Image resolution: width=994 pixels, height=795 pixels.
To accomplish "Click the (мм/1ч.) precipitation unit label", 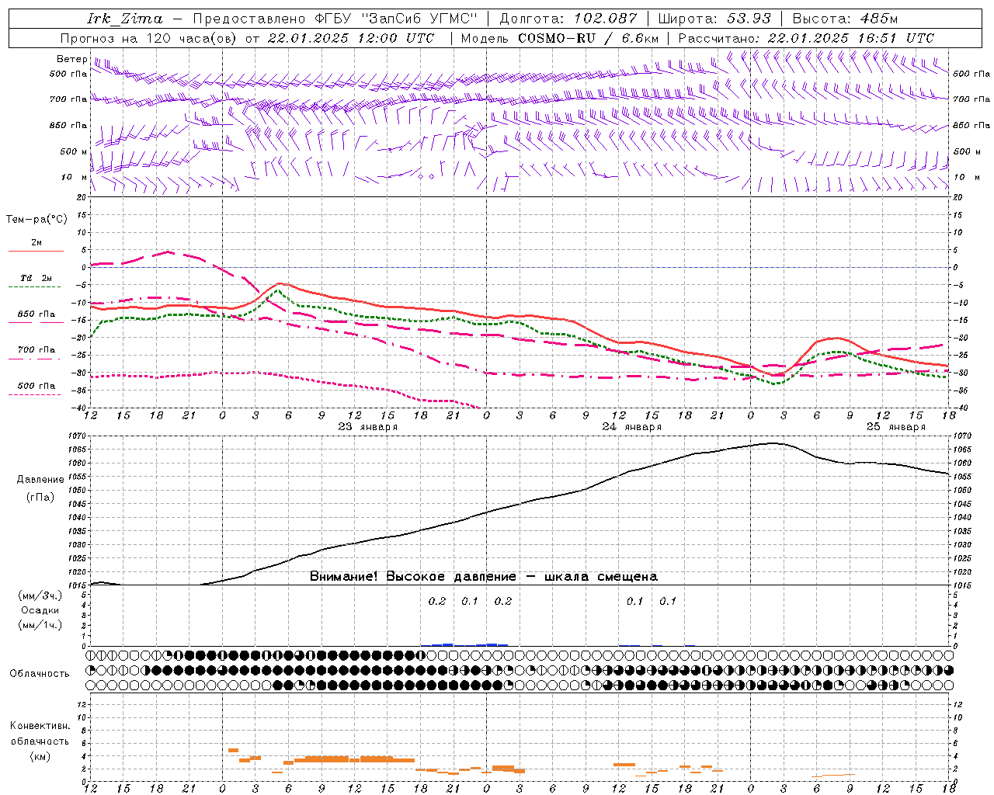I will coord(40,625).
